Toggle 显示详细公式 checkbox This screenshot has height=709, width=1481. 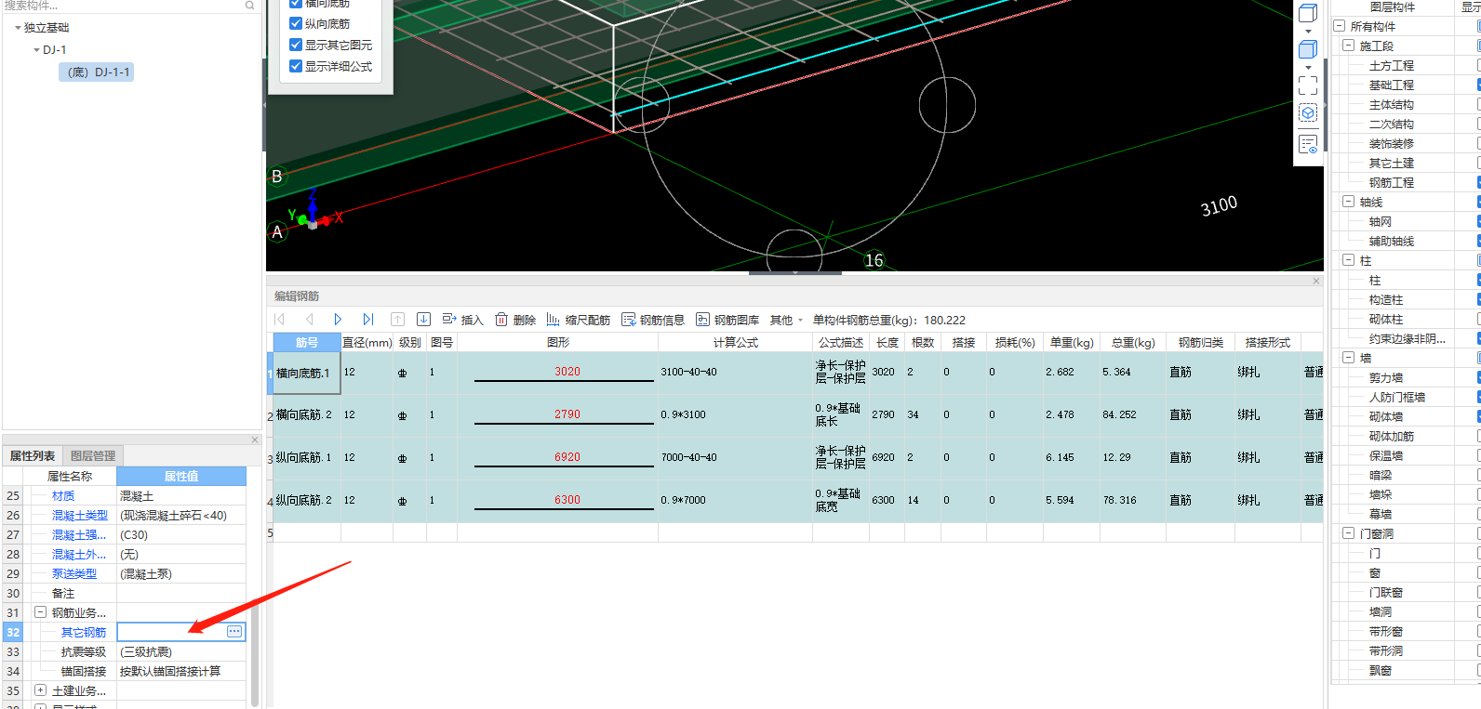[x=296, y=66]
